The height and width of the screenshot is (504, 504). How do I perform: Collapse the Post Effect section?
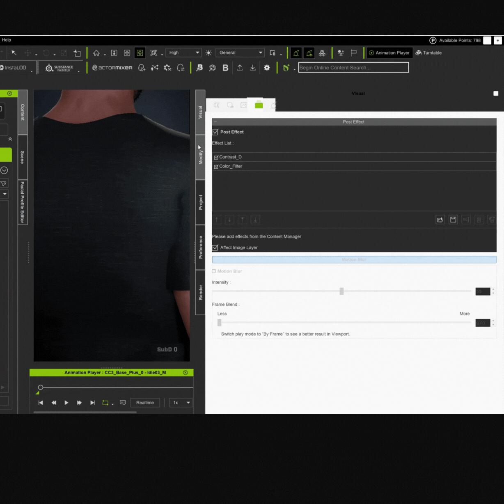point(215,122)
